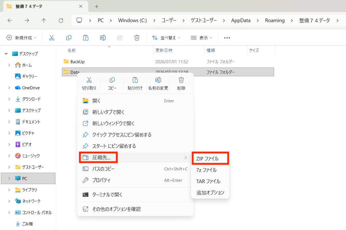Image resolution: width=346 pixels, height=230 pixels.
Task: Select ライブラリ in the navigation pane
Action: tap(29, 190)
